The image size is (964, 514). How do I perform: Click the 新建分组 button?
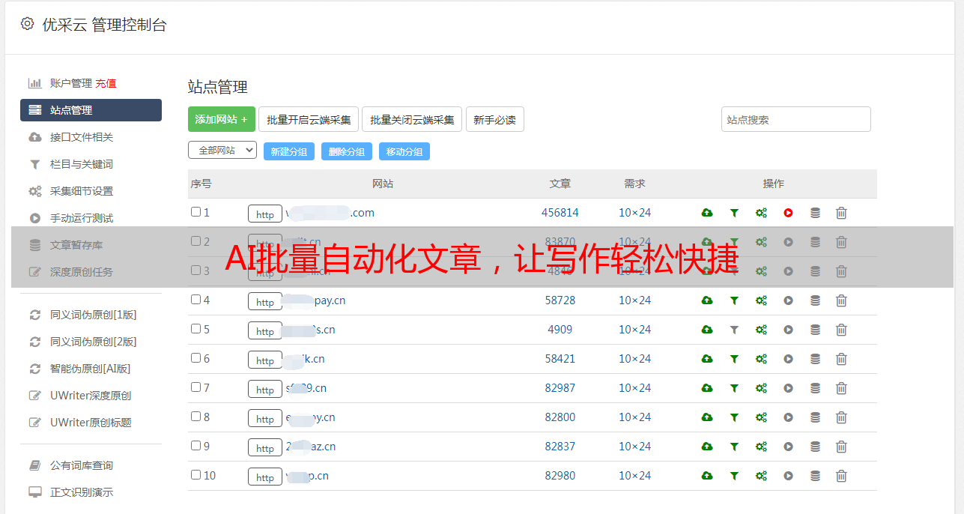(x=289, y=151)
